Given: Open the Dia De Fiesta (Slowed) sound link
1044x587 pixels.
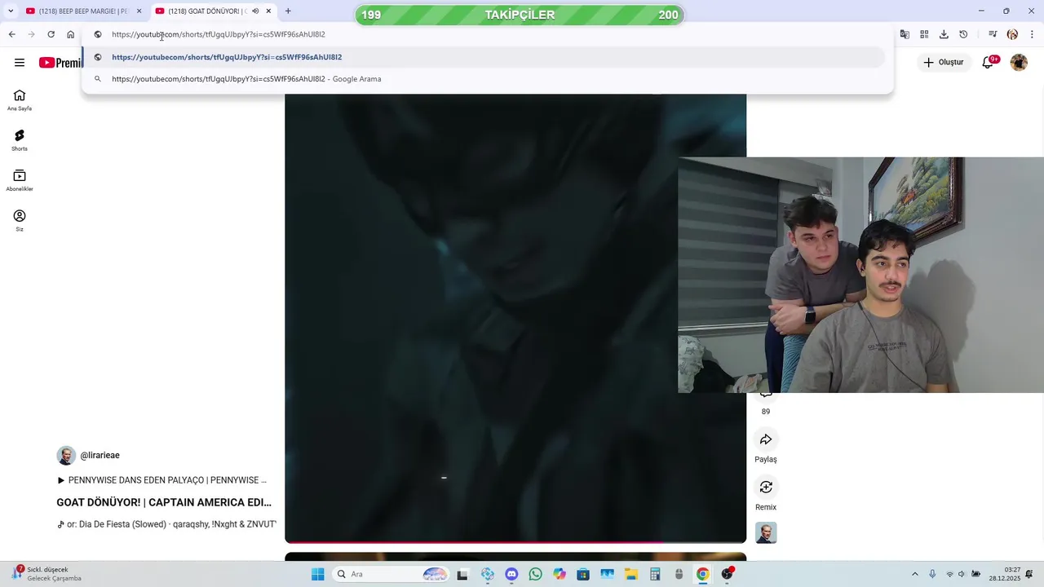Looking at the screenshot, I should coord(166,524).
